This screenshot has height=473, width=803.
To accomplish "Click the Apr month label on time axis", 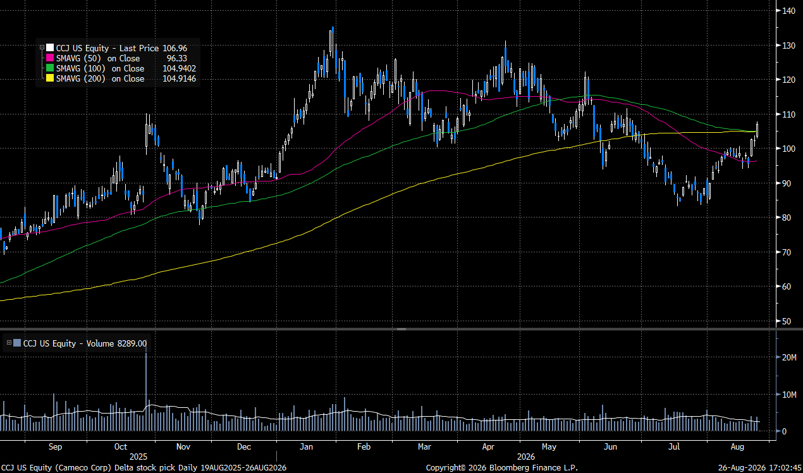I will pyautogui.click(x=489, y=447).
